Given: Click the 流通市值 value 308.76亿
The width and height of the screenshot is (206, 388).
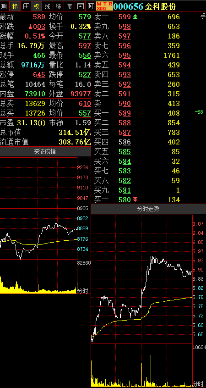Looking at the screenshot, I should 75,142.
